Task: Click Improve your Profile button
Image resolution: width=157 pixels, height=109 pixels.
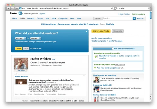Action: tap(101, 31)
